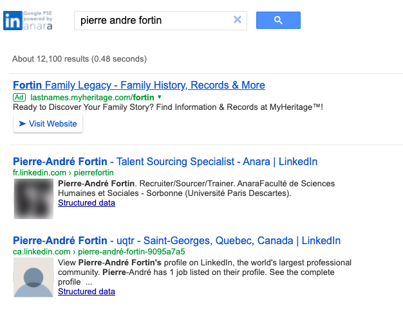Expand the ad dropdown arrow beside myheritage URL

[160, 97]
